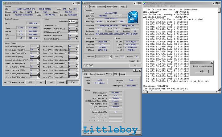This screenshot has width=222, height=137.
Task: Select the Mainboard tab in lower CPU-Z window
Action: (x=101, y=74)
